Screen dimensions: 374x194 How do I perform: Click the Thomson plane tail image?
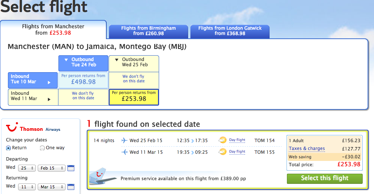tap(103, 177)
